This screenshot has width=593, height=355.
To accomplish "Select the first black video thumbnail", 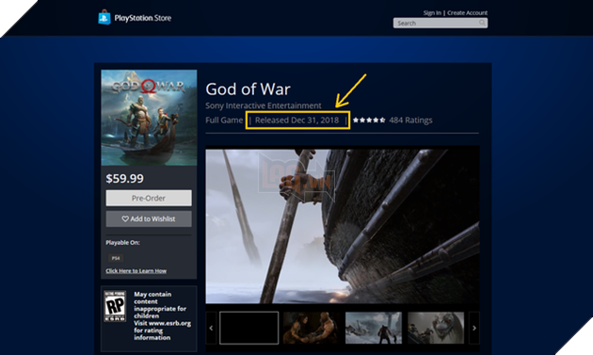I will click(249, 328).
